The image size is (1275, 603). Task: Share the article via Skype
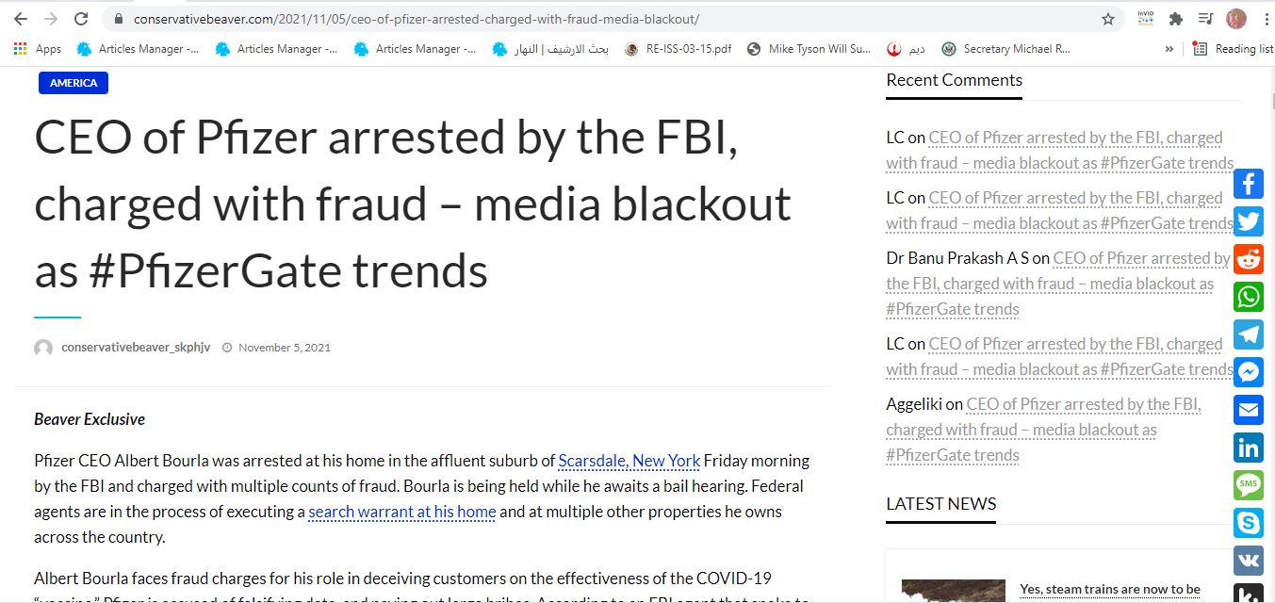click(1249, 523)
